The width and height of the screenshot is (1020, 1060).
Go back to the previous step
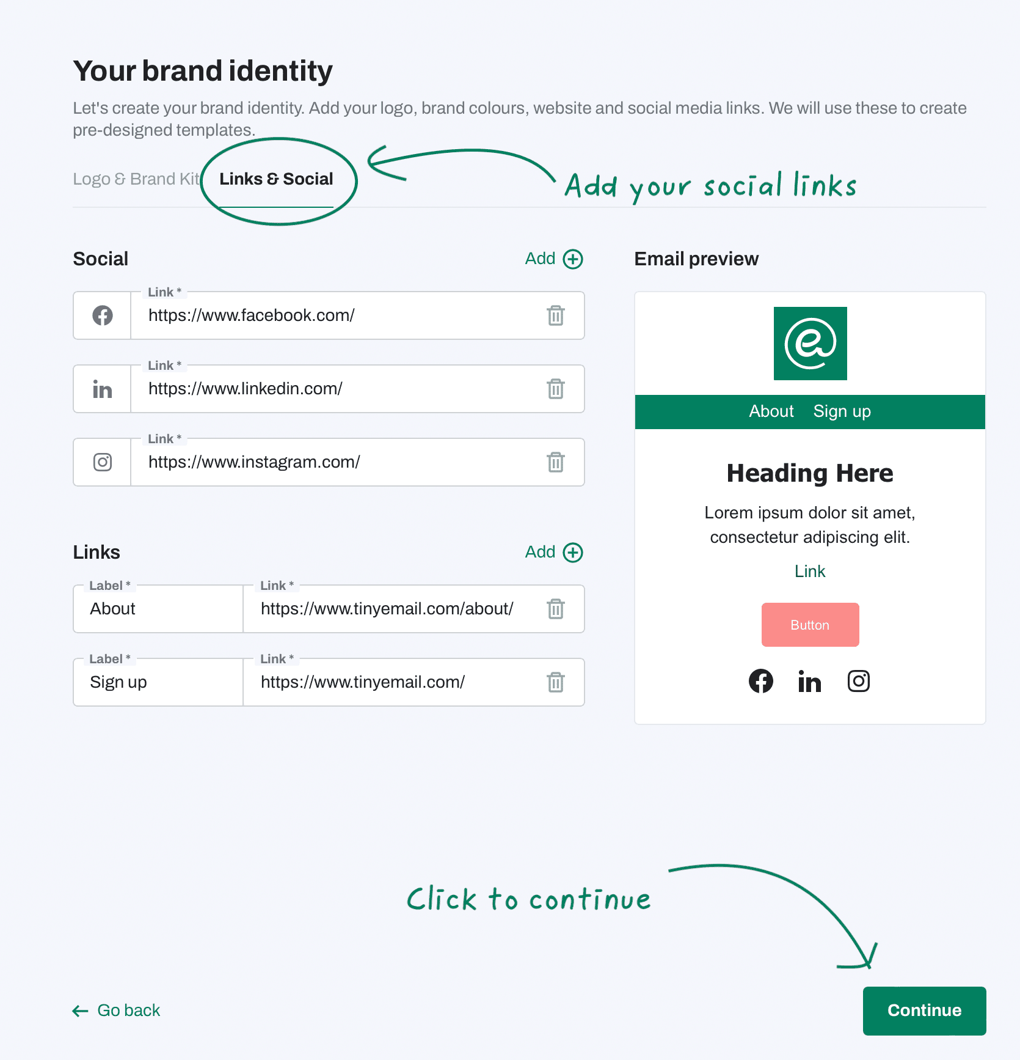pos(116,1010)
